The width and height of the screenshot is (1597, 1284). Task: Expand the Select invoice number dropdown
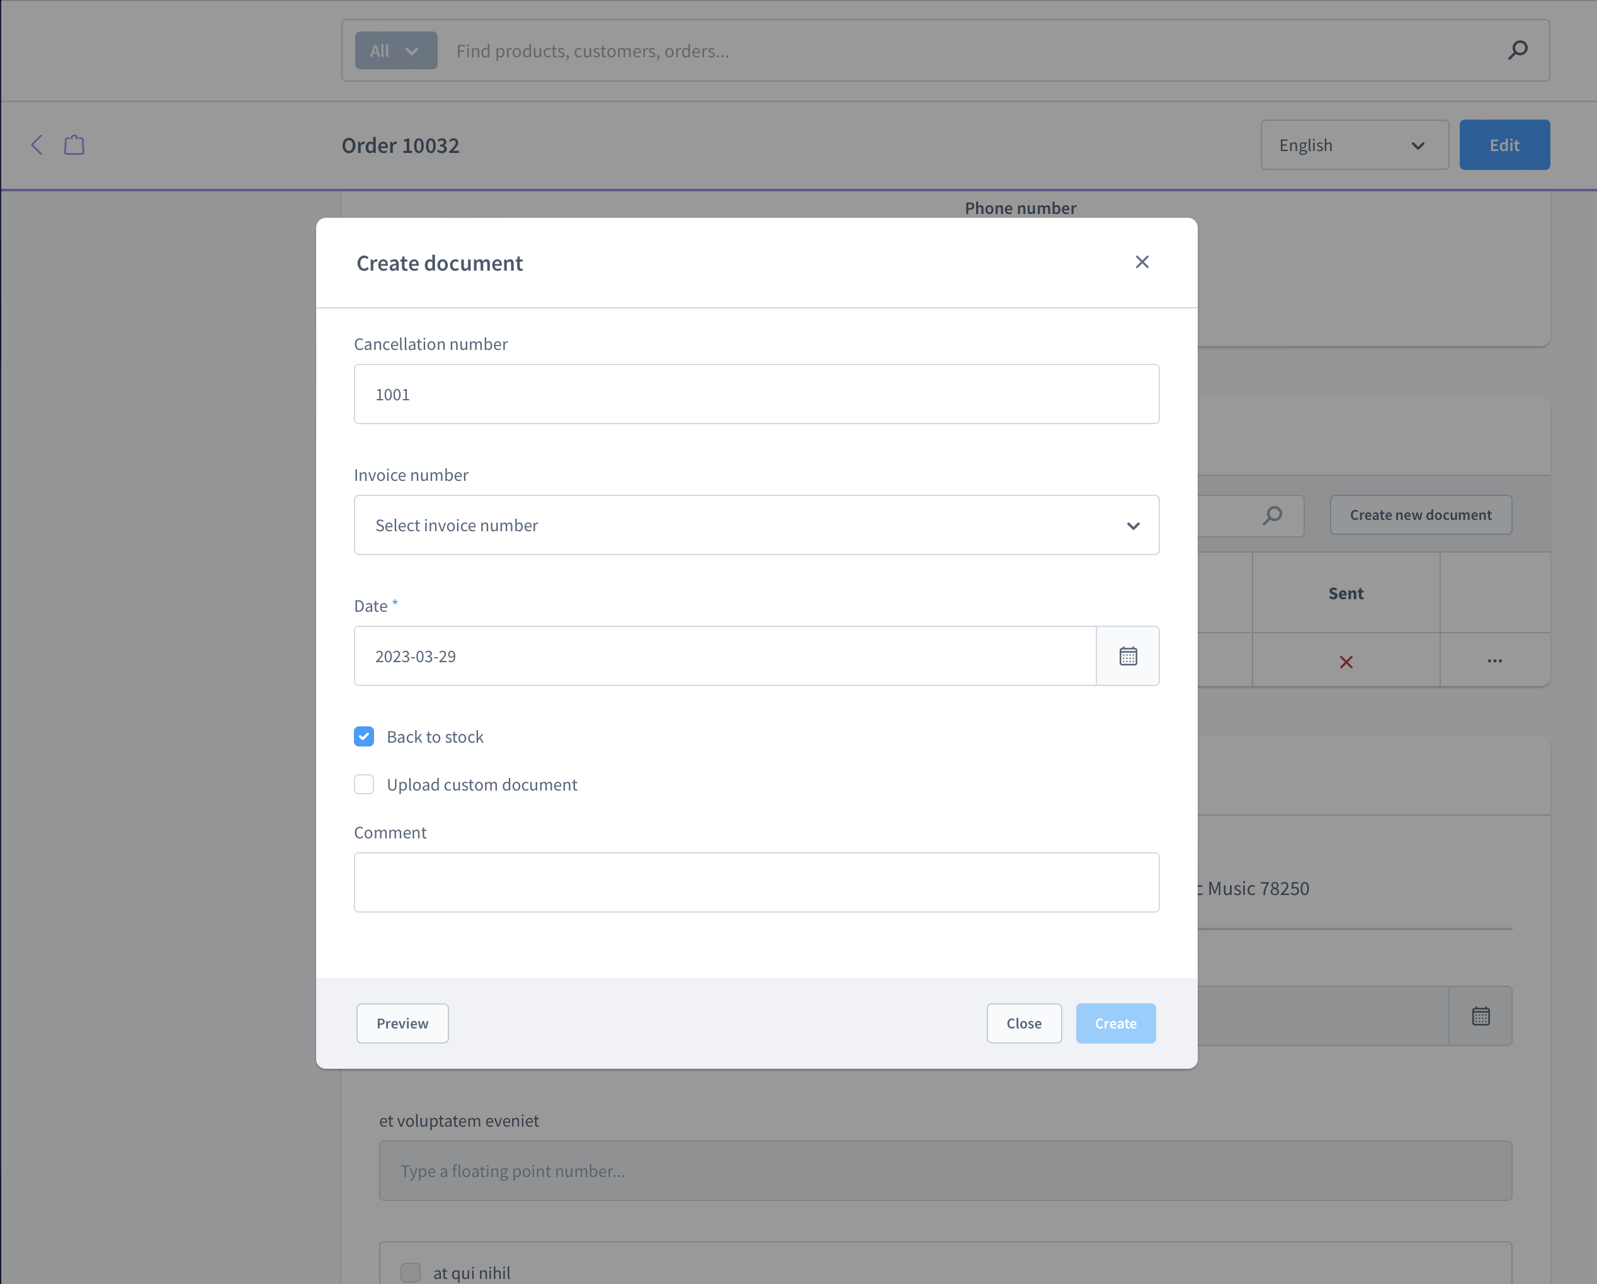pyautogui.click(x=756, y=525)
